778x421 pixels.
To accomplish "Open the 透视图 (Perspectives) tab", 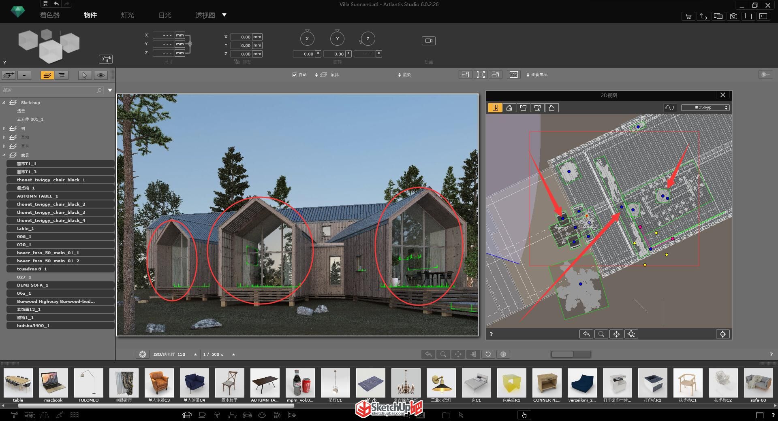I will 205,15.
